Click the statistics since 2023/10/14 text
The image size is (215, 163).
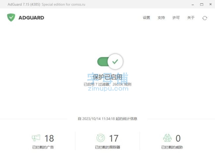pos(107,119)
